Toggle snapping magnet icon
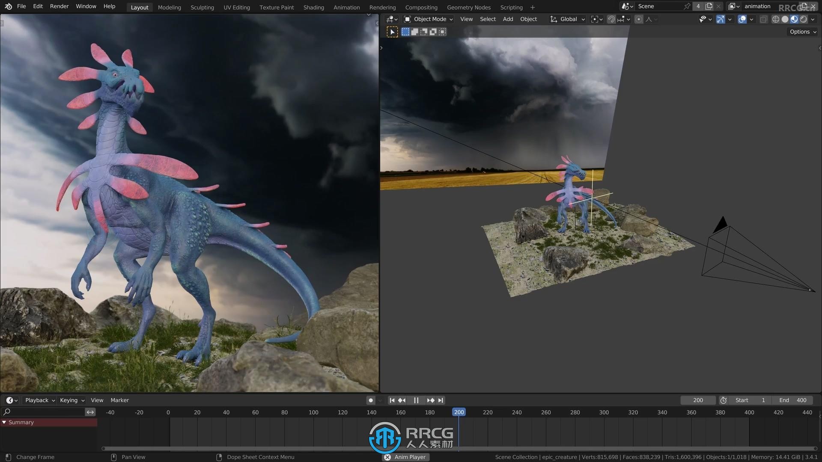The height and width of the screenshot is (462, 822). 611,19
